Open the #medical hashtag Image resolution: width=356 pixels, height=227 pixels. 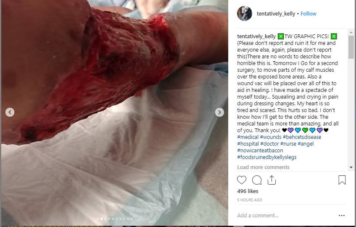click(248, 137)
